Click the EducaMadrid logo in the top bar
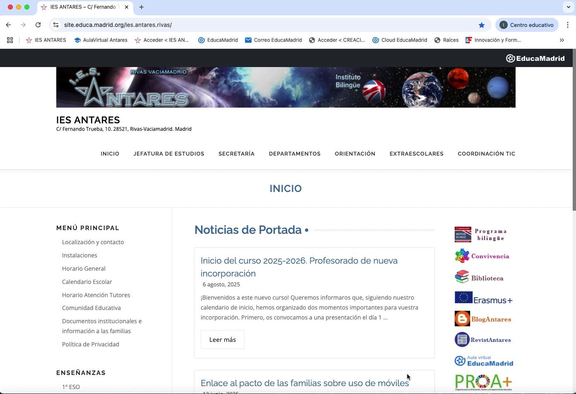Viewport: 576px width, 394px height. (535, 58)
